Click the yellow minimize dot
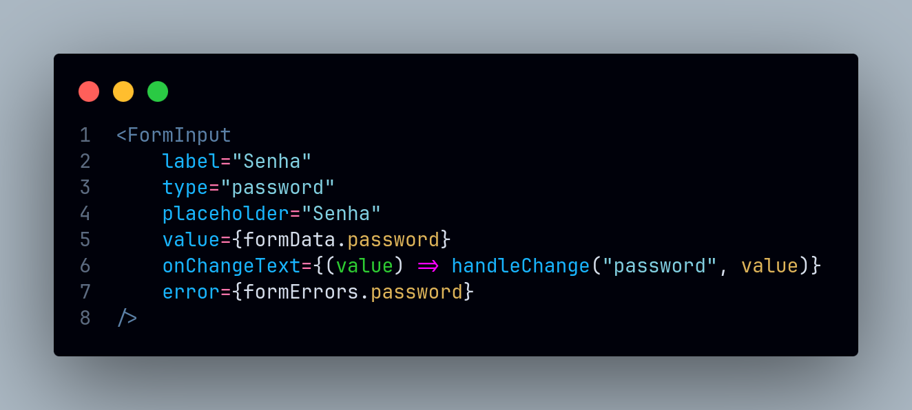 pyautogui.click(x=123, y=91)
